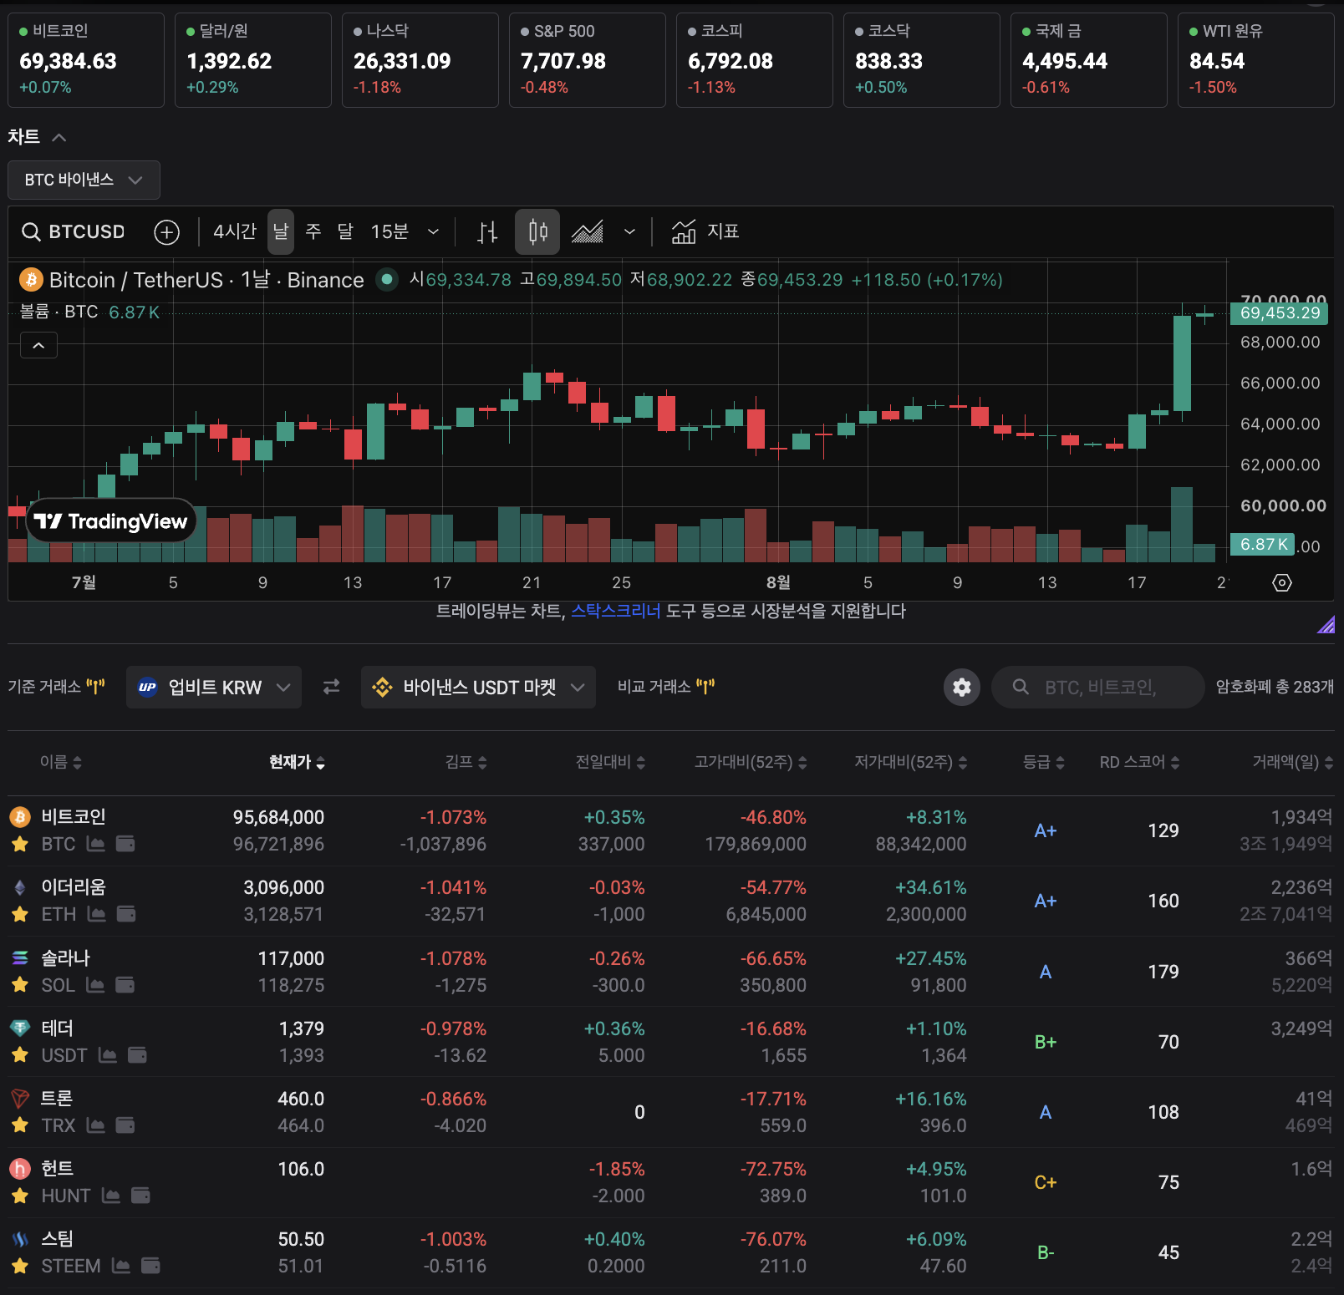Toggle the HUNT favorite star

[20, 1196]
